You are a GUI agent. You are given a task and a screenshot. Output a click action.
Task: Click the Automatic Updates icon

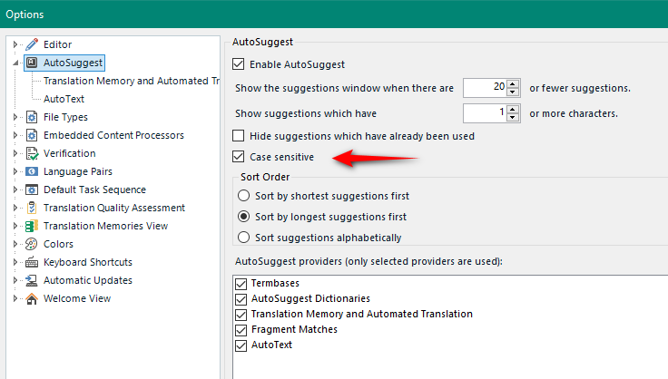pyautogui.click(x=32, y=280)
